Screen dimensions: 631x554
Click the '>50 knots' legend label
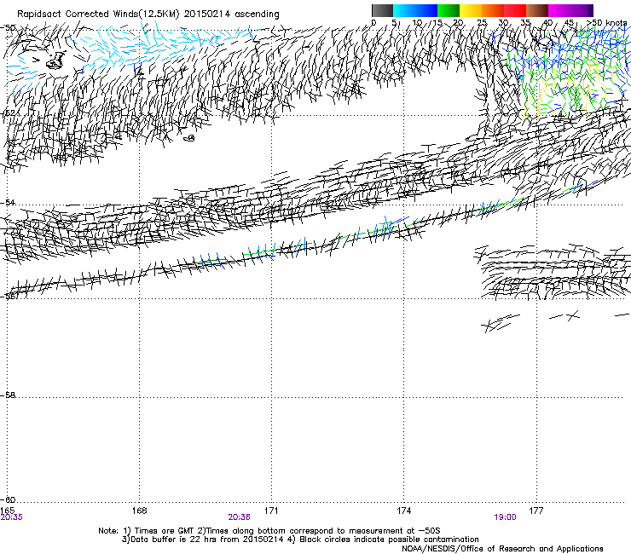[606, 22]
